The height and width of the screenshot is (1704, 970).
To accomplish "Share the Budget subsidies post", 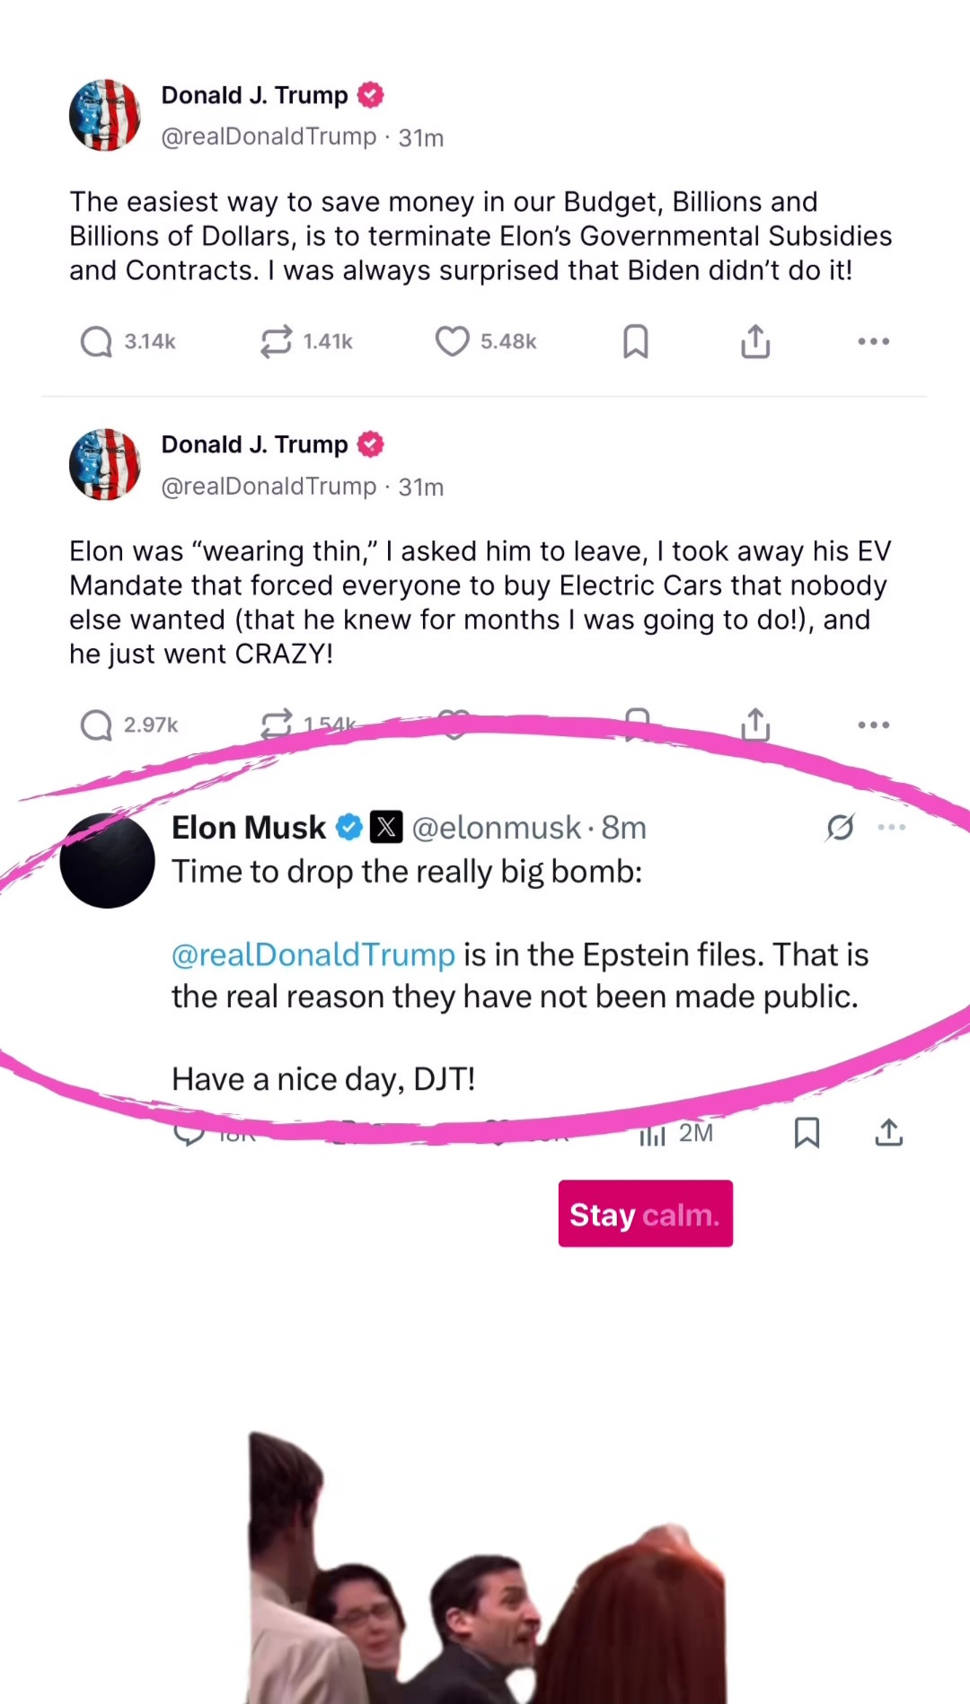I will click(755, 342).
